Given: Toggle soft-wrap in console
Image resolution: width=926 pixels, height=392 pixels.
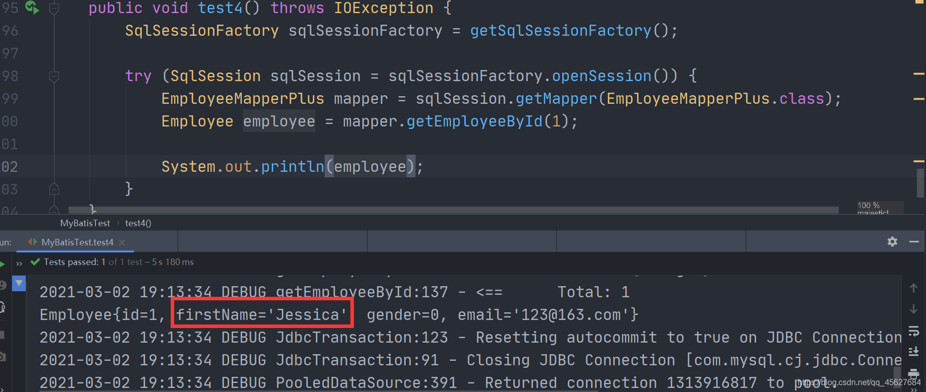Looking at the screenshot, I should point(913,331).
